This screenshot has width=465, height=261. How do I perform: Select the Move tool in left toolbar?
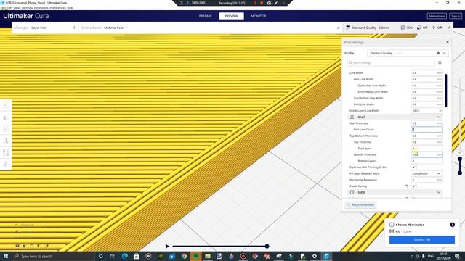(6, 105)
